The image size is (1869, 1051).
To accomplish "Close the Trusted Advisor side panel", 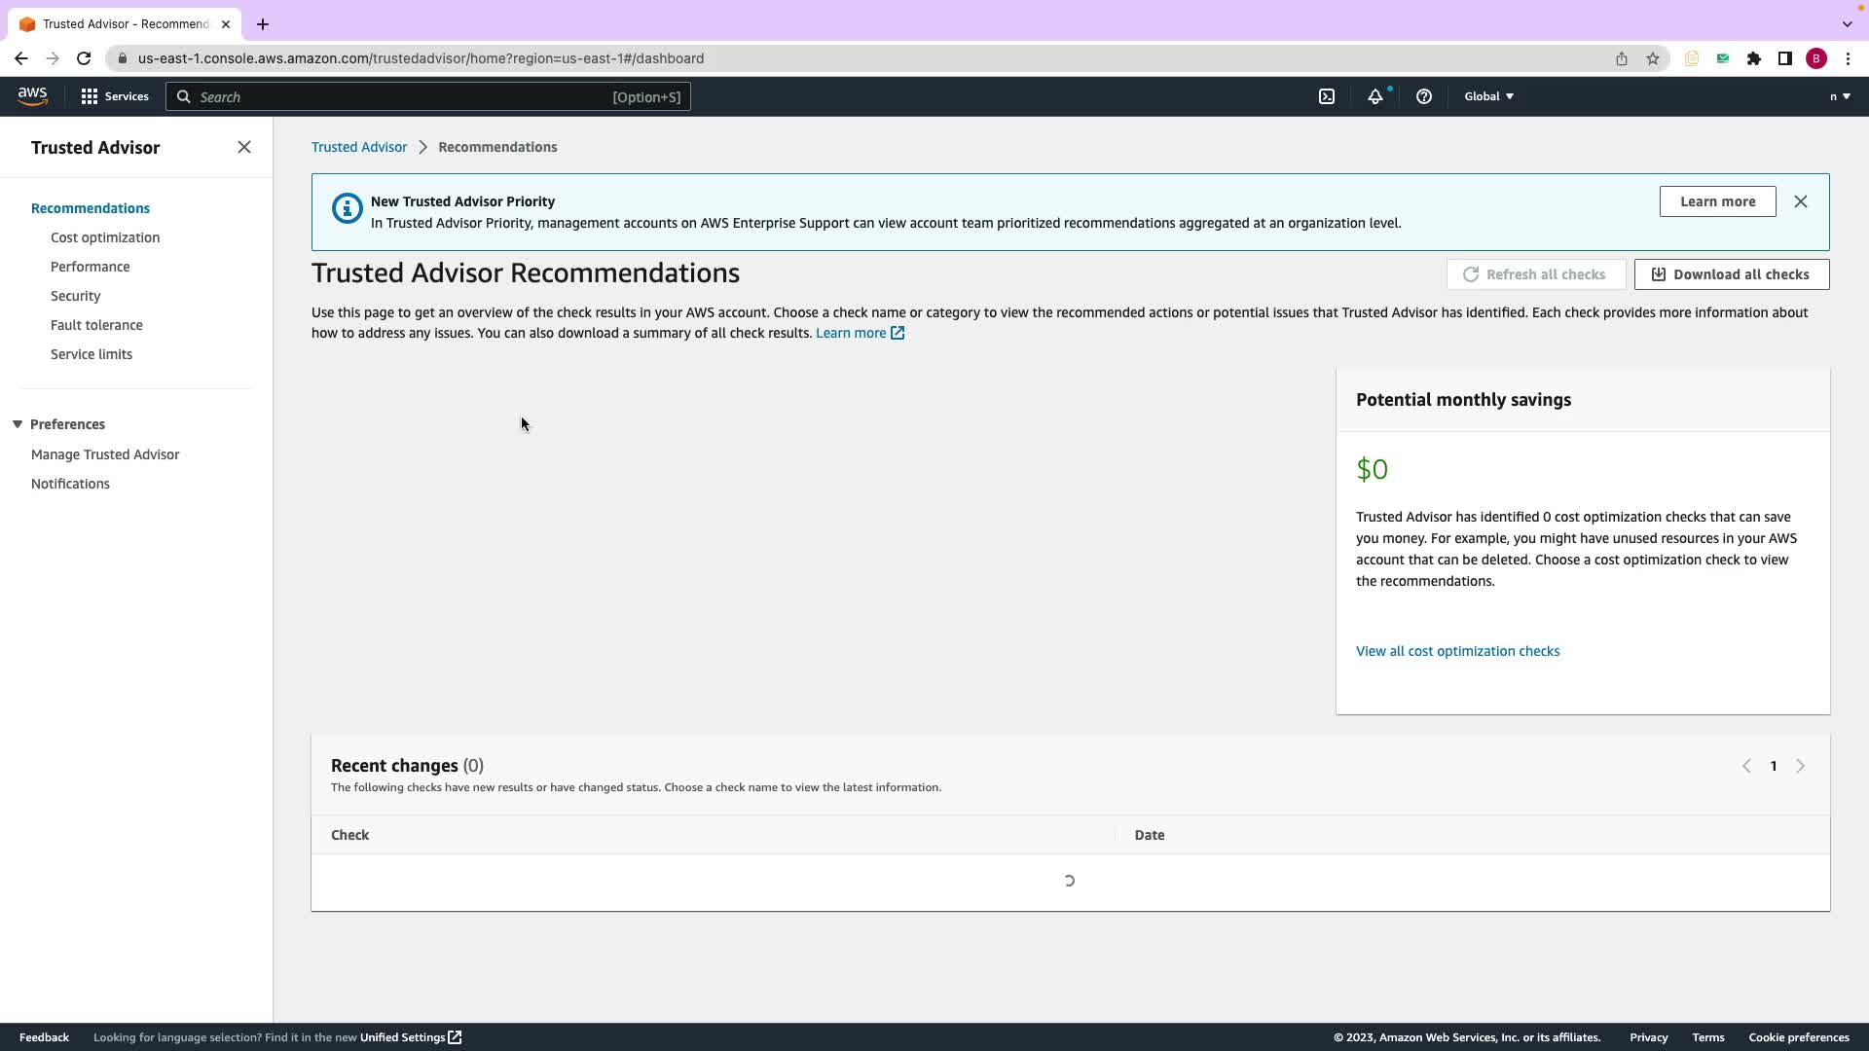I will [244, 147].
